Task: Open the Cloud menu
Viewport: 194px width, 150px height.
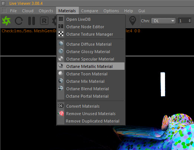Action: 28,11
